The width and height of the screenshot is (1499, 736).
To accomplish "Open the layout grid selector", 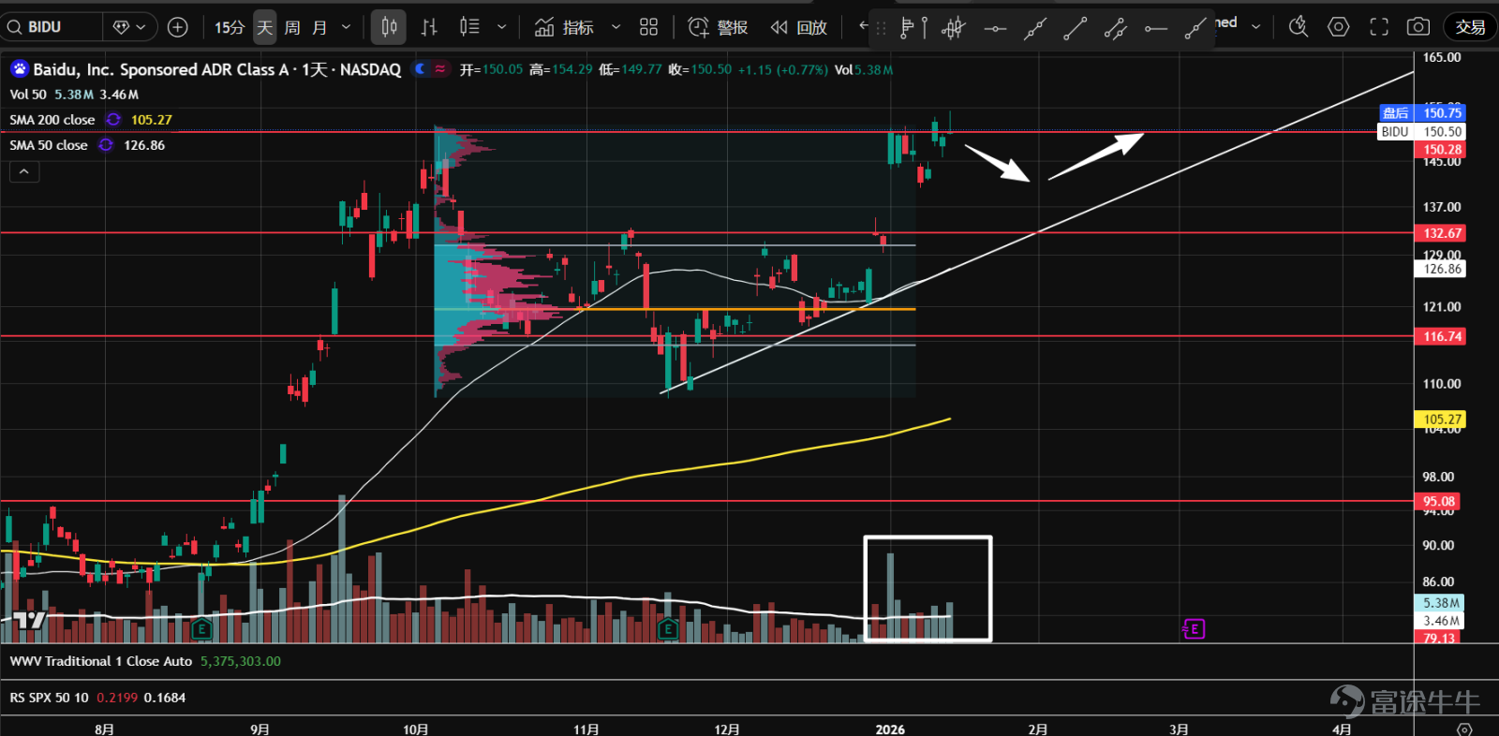I will (x=648, y=27).
